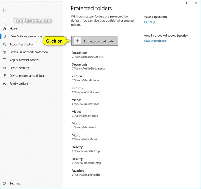Go to Home in sidebar

pos(14,28)
